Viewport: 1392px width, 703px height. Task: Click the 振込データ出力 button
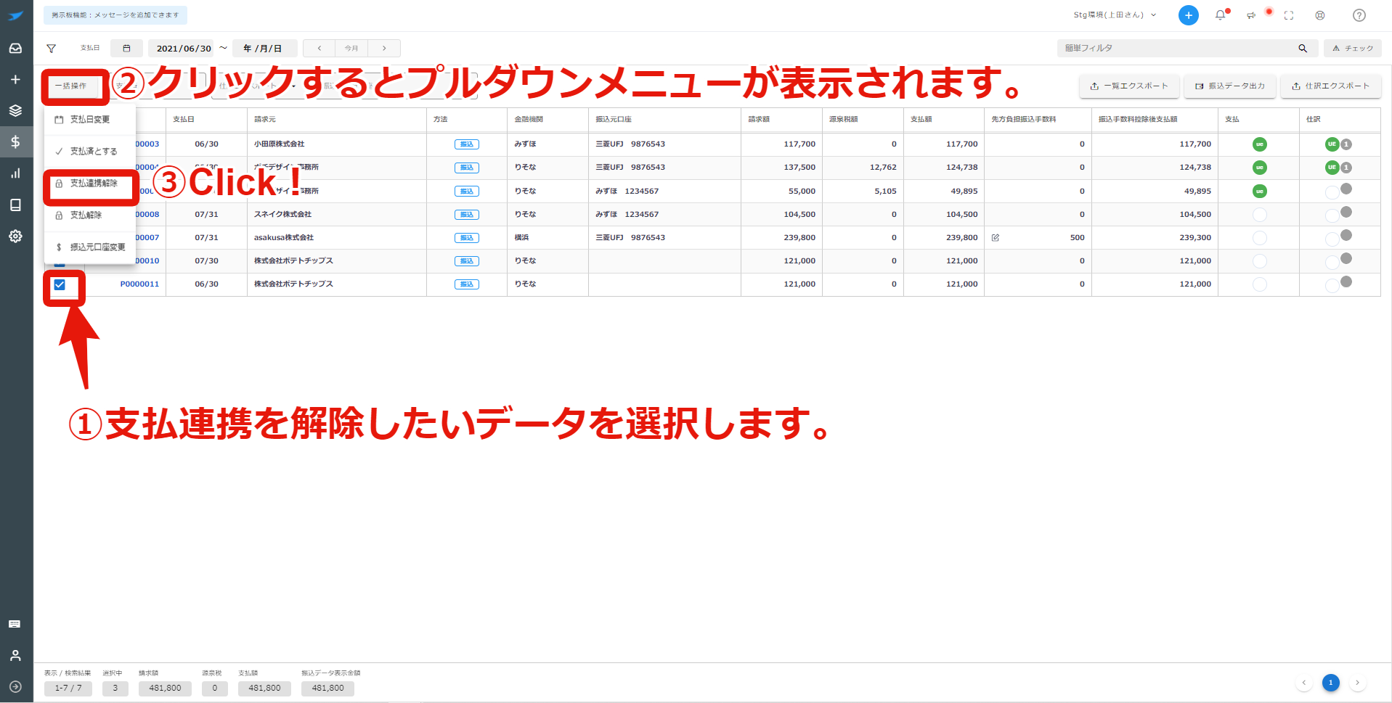tap(1230, 86)
